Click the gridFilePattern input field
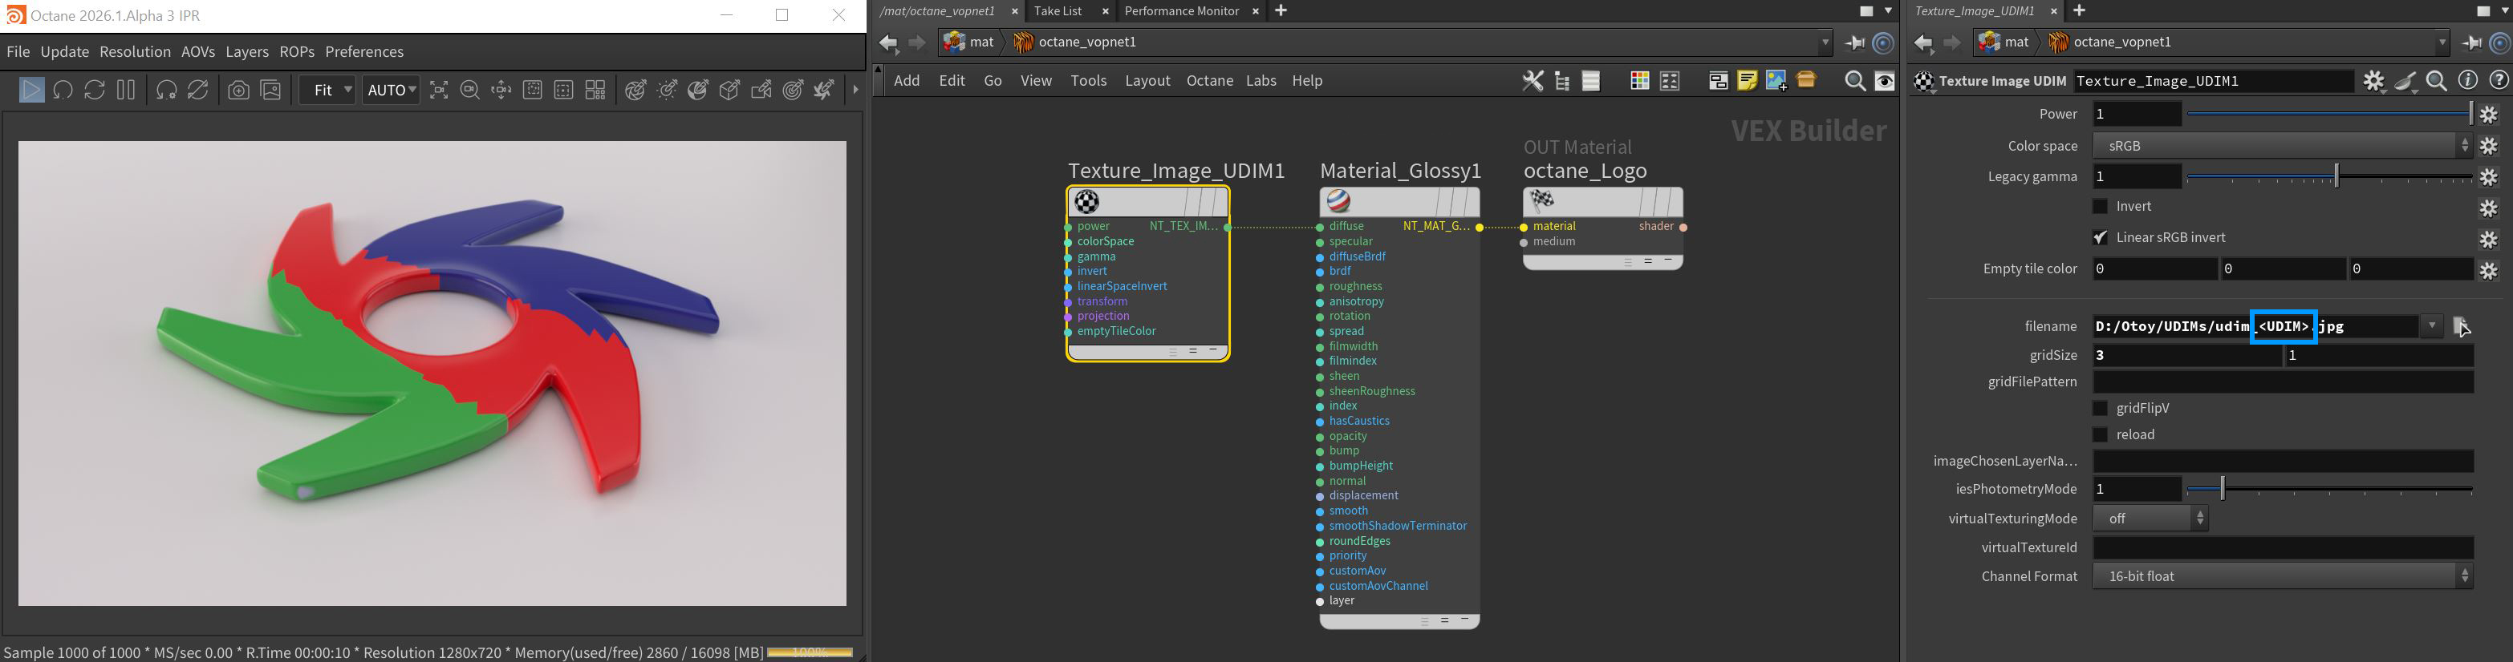Screen dimensions: 2513x662 pyautogui.click(x=2282, y=382)
